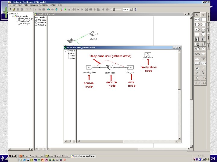Screen dimensions: 217x162
Task: Switch to Microsoft Outlook in the taskbar
Action: (x=57, y=156)
